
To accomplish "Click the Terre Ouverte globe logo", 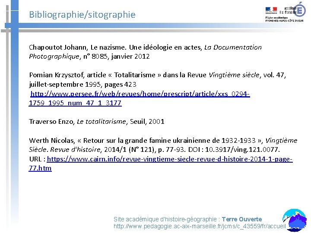I will click(x=294, y=220).
